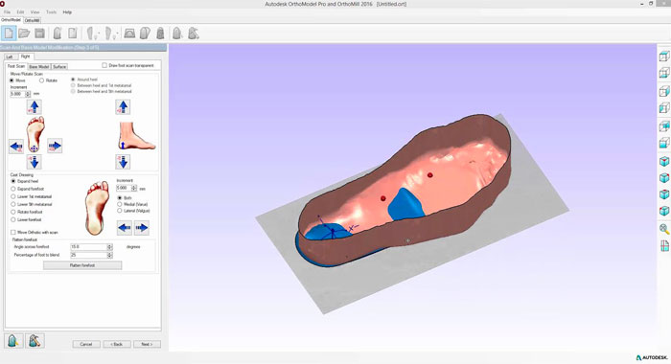The width and height of the screenshot is (671, 364).
Task: Switch to the Left foot tab
Action: tap(10, 57)
